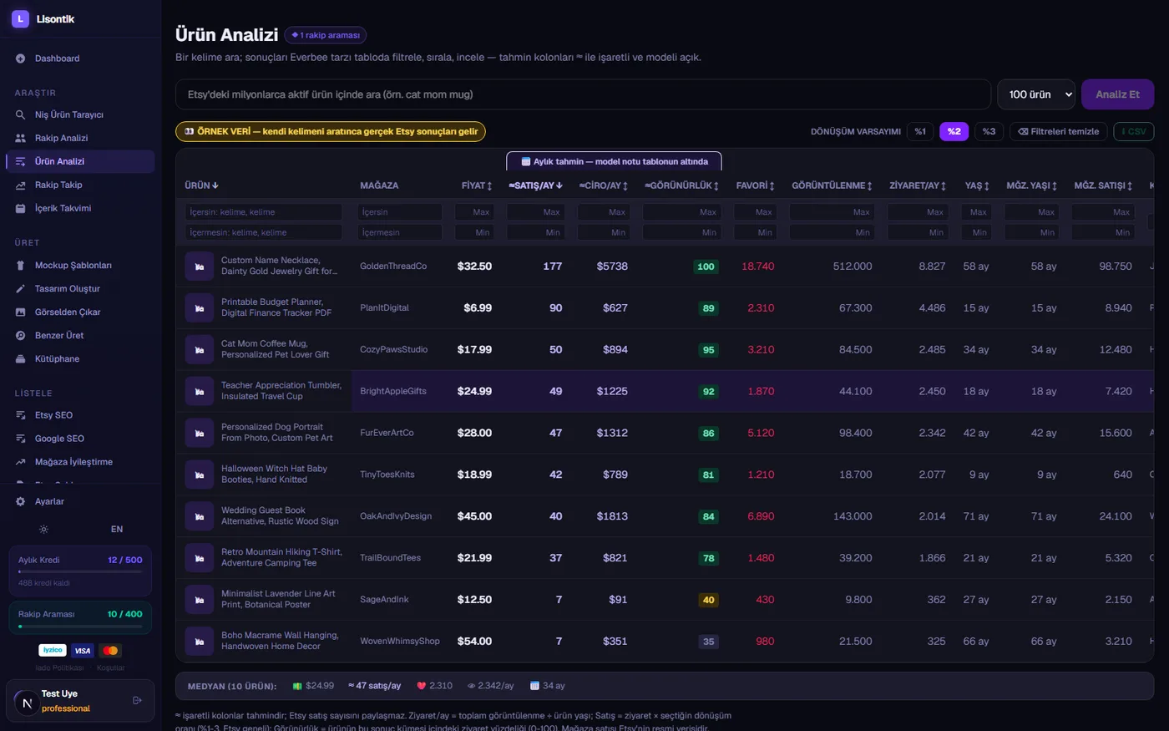Screen dimensions: 1169x731
Task: Click the Test Uye avatar
Action: 27,703
